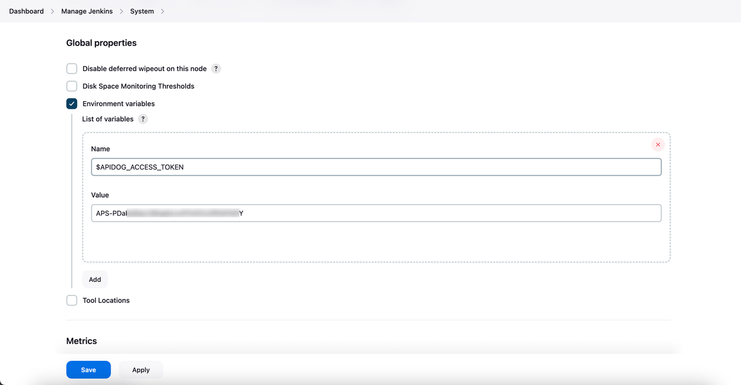Show help for deferred wipeout option
This screenshot has height=385, width=741.
pyautogui.click(x=216, y=69)
